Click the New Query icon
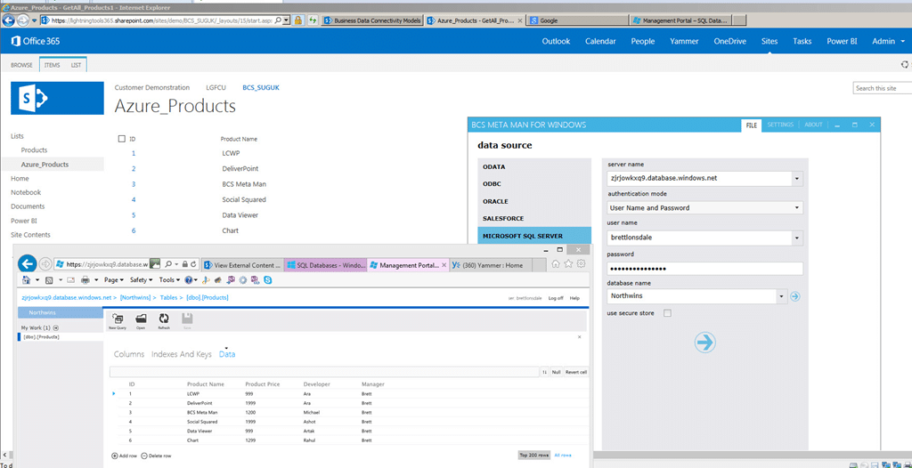The image size is (912, 468). (x=118, y=320)
